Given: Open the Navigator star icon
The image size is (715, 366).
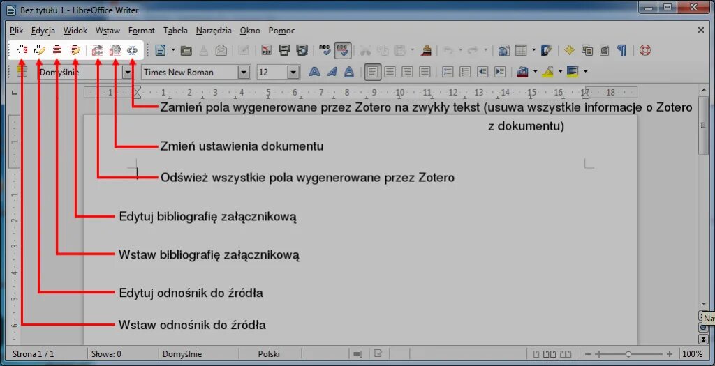Looking at the screenshot, I should [569, 50].
